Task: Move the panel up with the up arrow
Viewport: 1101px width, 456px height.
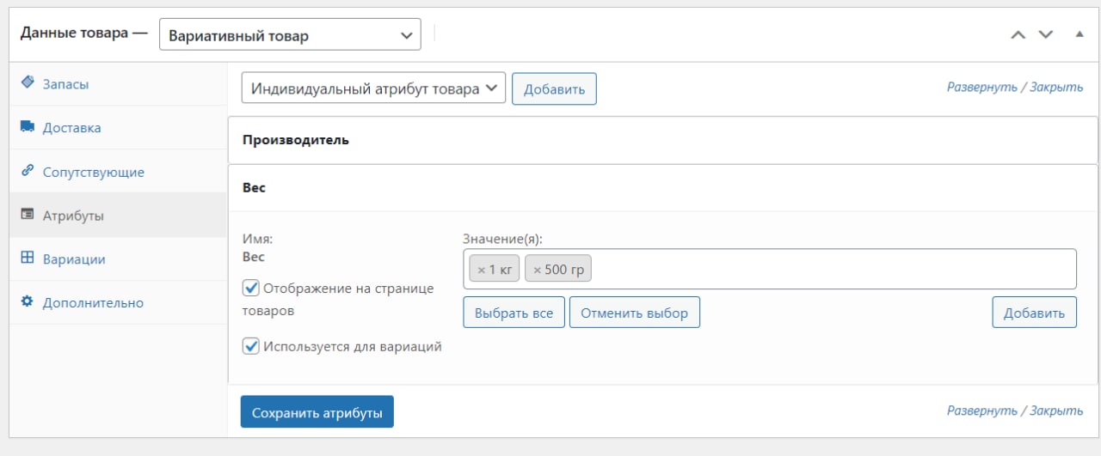Action: (1018, 35)
